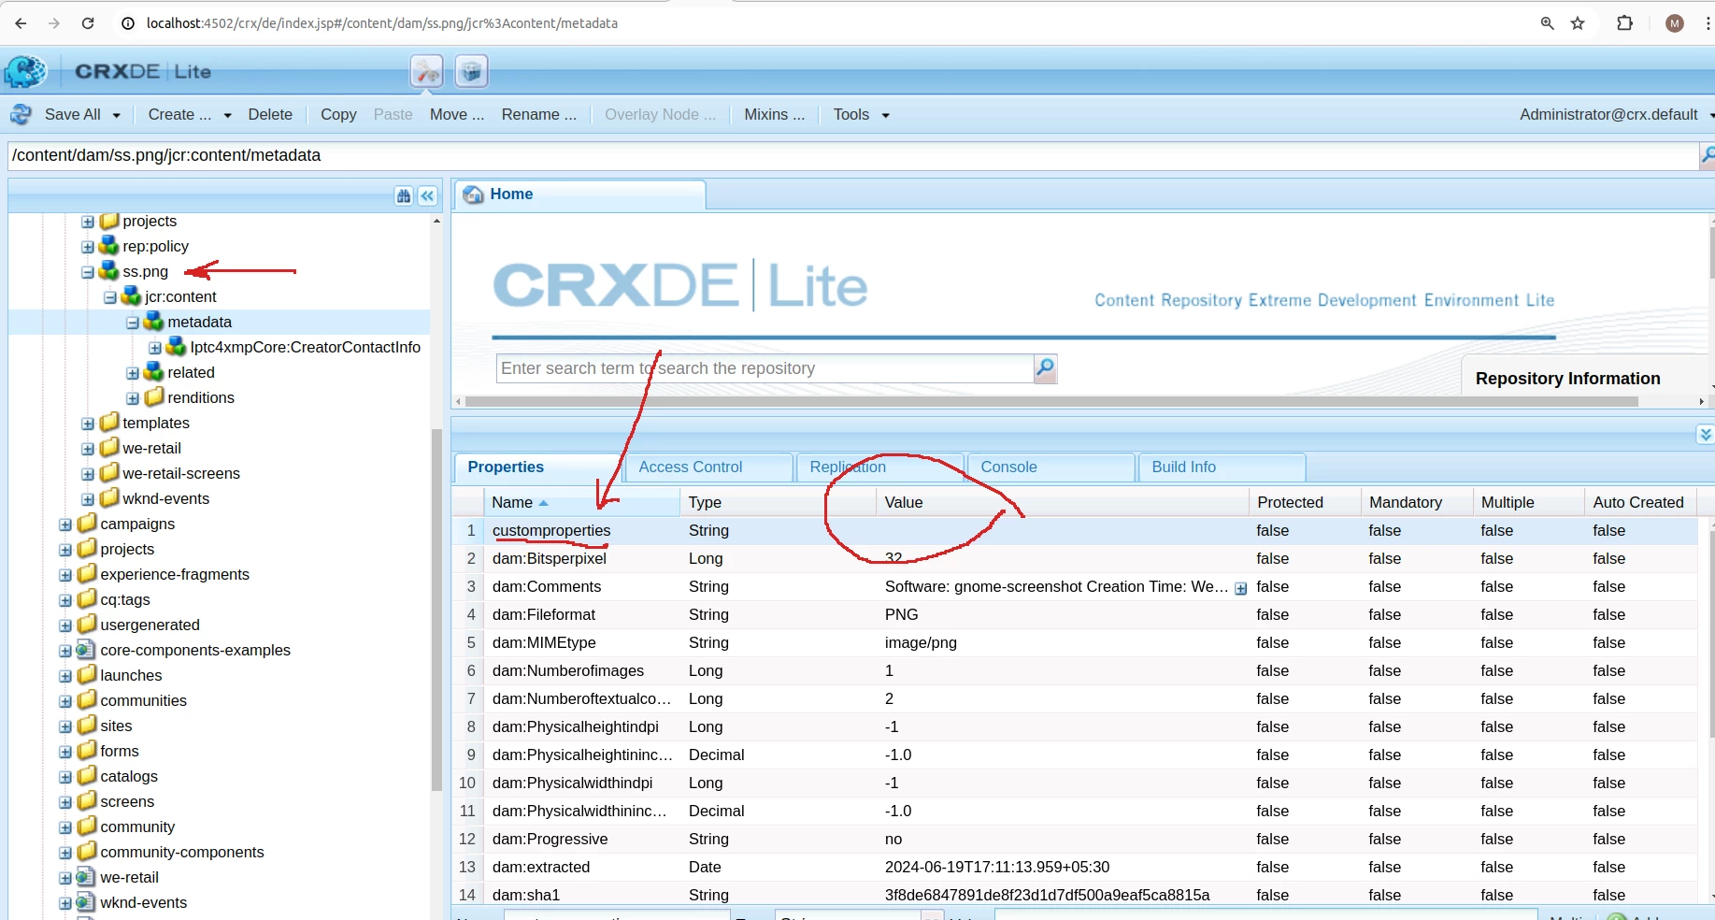1715x920 pixels.
Task: Click the Home tab house icon
Action: point(474,194)
